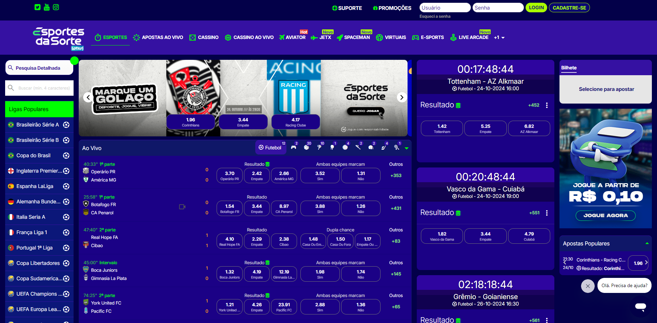Select the squash racket live filter
The image size is (657, 323).
click(397, 147)
